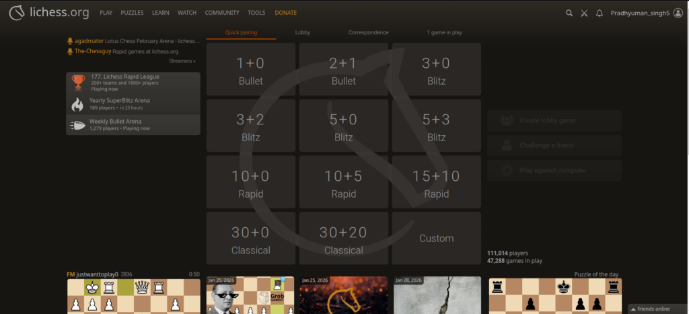Start a 15+10 Rapid game
This screenshot has width=689, height=314.
pos(436,182)
